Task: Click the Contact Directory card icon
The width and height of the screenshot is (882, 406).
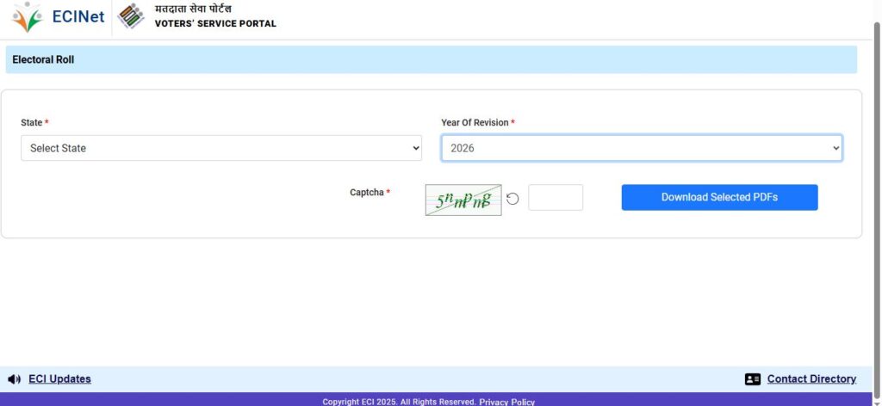Action: coord(753,379)
